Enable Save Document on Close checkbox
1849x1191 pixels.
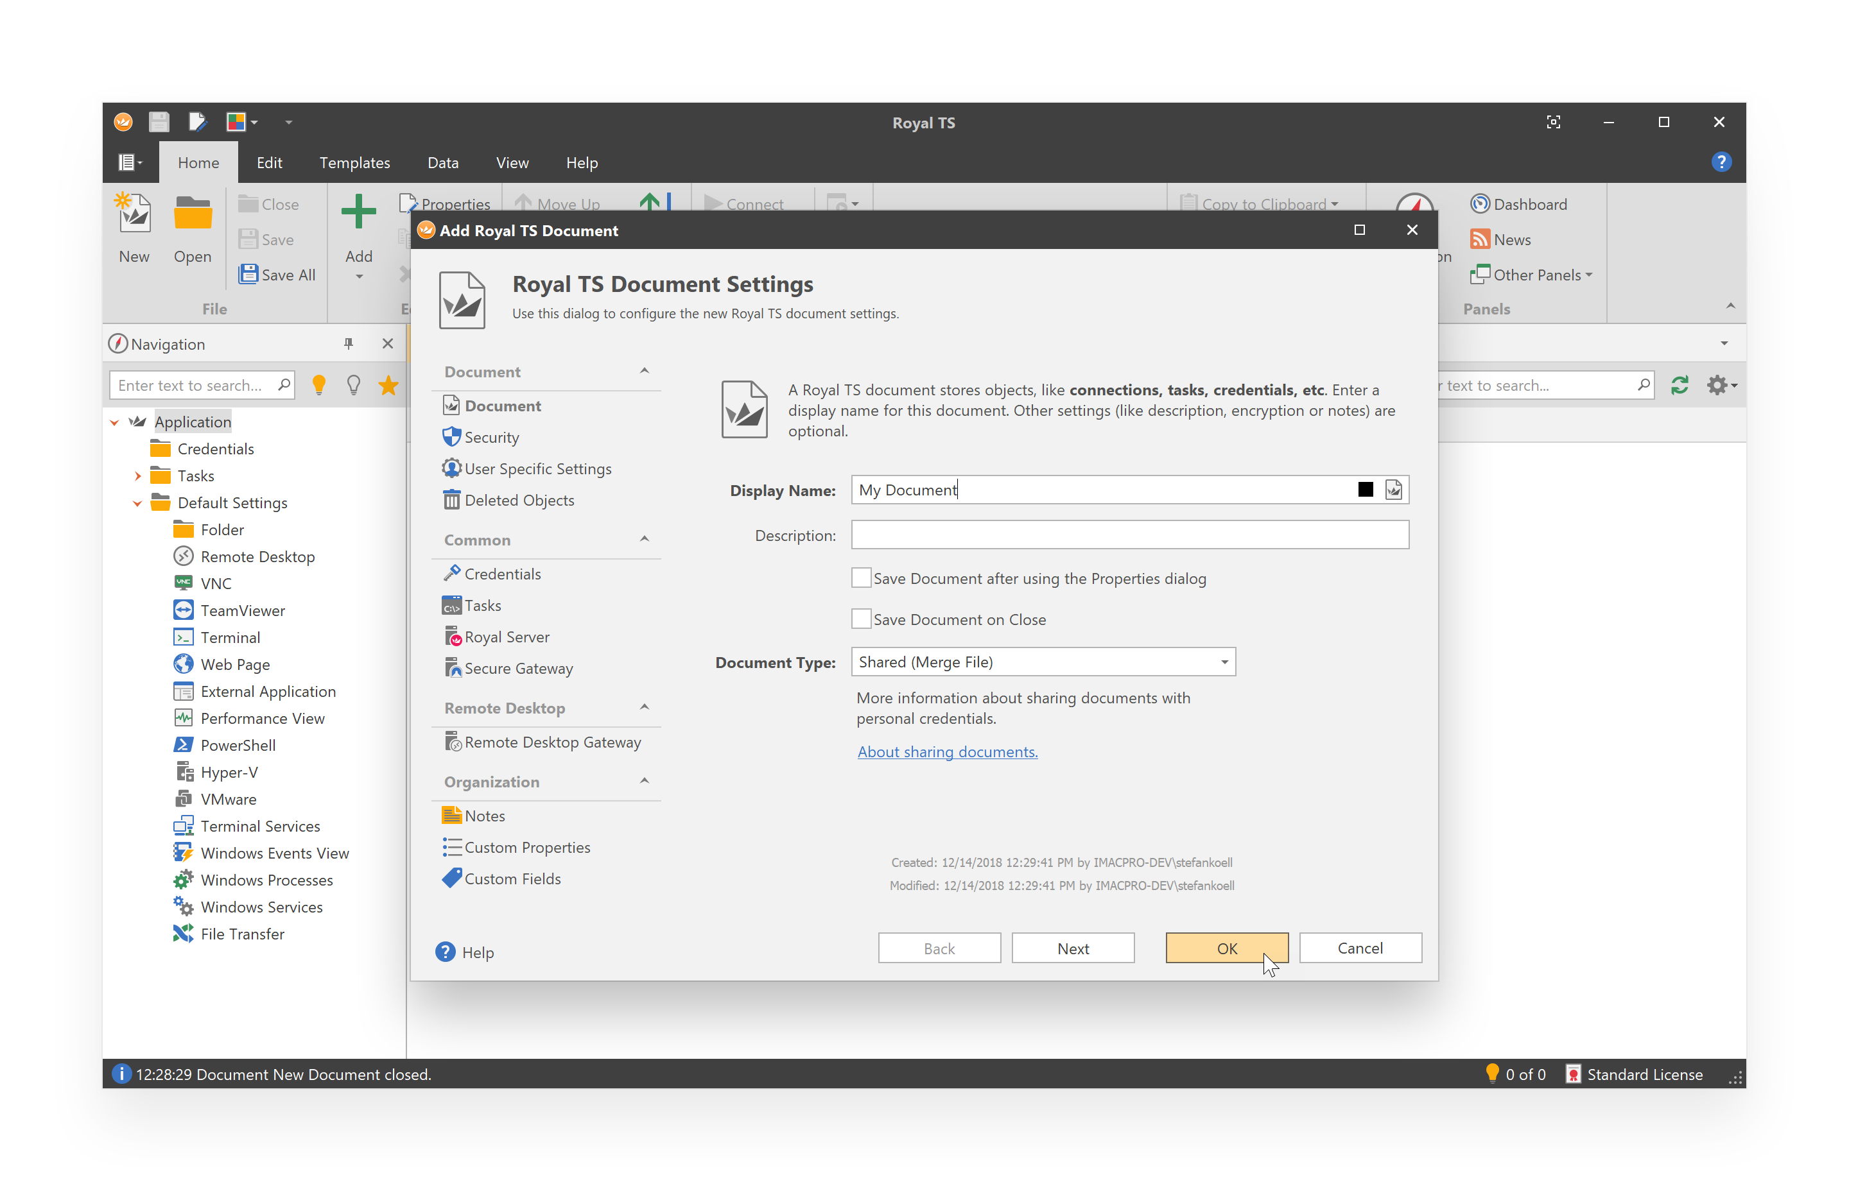[x=861, y=619]
